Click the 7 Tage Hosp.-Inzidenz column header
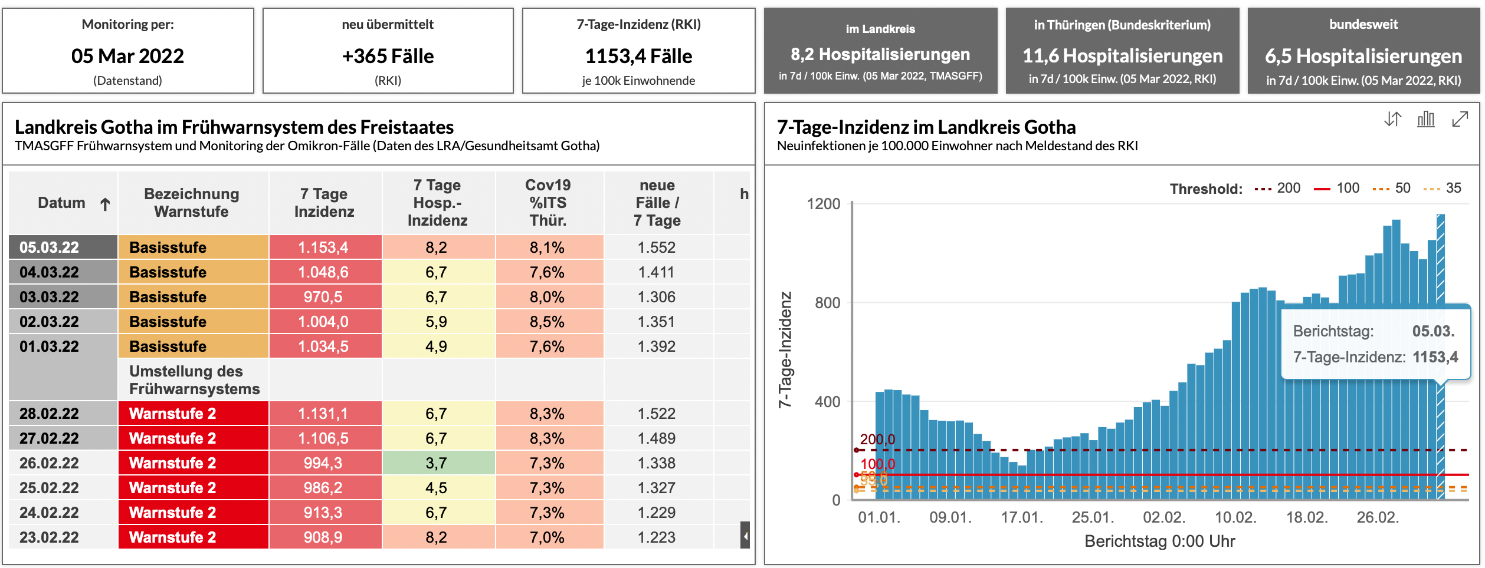The height and width of the screenshot is (568, 1485). 438,203
